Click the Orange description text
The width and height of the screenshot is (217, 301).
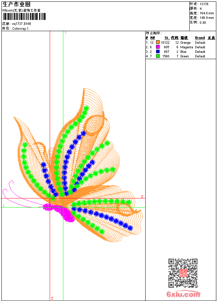click(185, 43)
